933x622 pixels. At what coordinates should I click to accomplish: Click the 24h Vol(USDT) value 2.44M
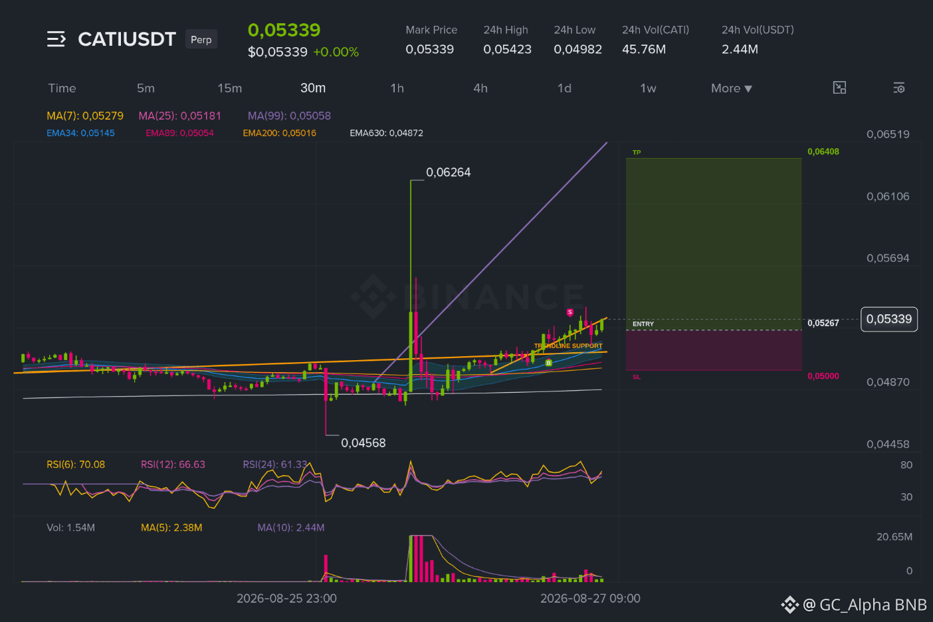click(x=740, y=49)
